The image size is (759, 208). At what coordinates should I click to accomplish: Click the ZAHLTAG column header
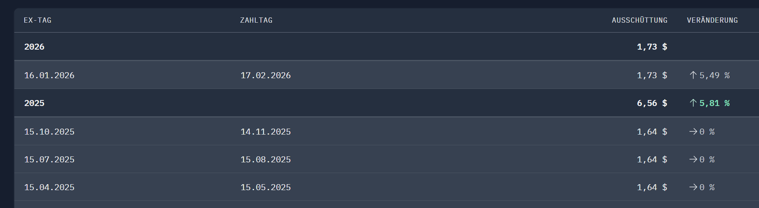tap(256, 20)
